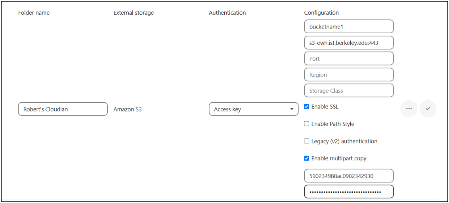Select the Storage Class input field
Image resolution: width=449 pixels, height=203 pixels.
click(349, 90)
